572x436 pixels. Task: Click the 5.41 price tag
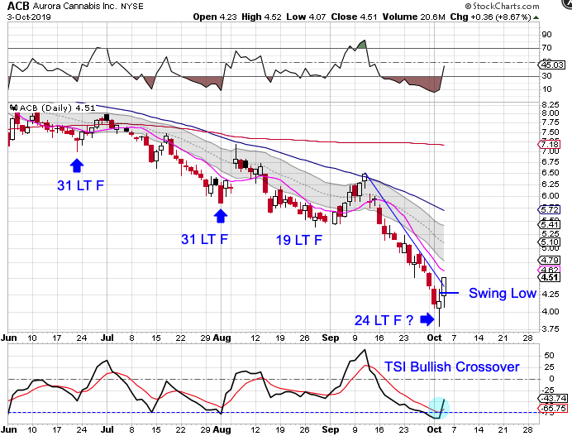[550, 224]
